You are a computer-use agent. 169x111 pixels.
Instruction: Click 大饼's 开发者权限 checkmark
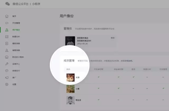(98, 77)
